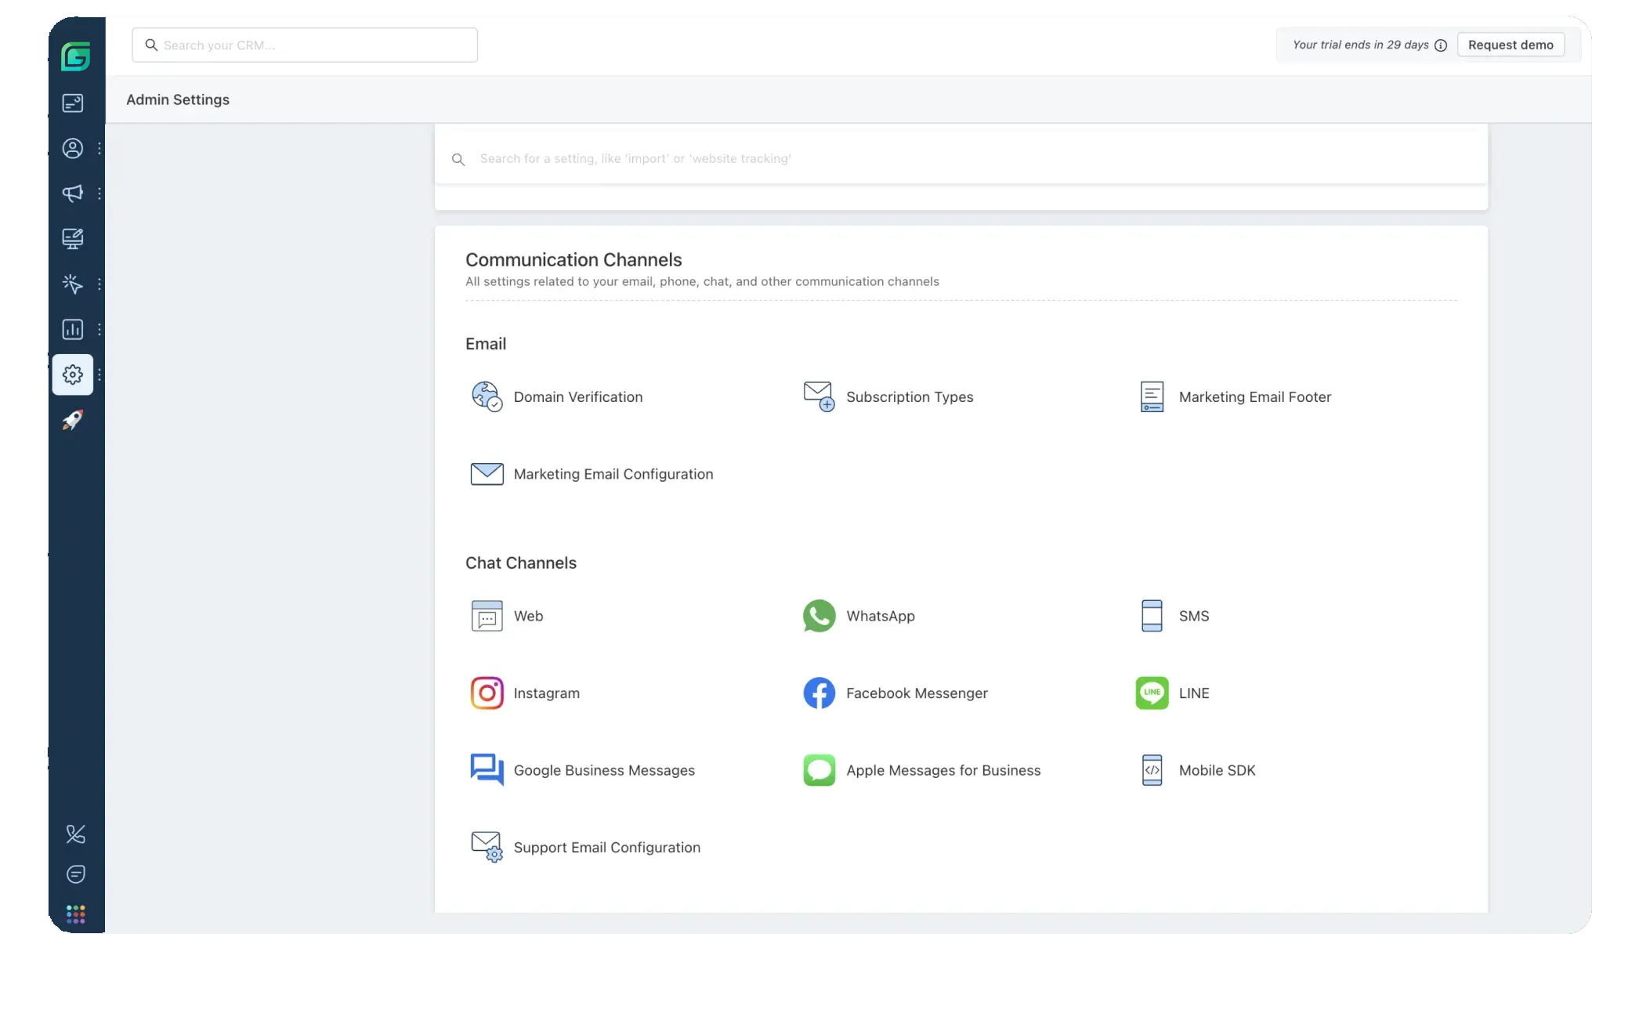This screenshot has width=1639, height=1013.
Task: Expand the Automations submenu dots
Action: pos(99,284)
